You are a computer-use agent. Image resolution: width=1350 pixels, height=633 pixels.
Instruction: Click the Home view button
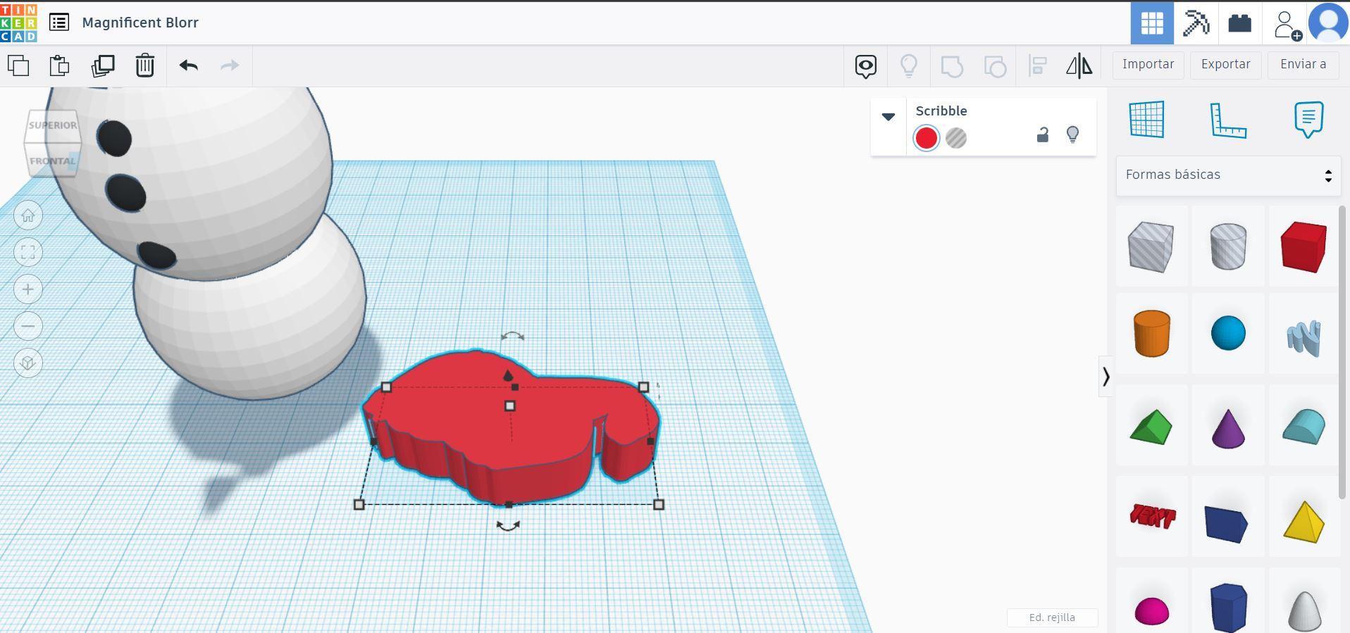28,215
